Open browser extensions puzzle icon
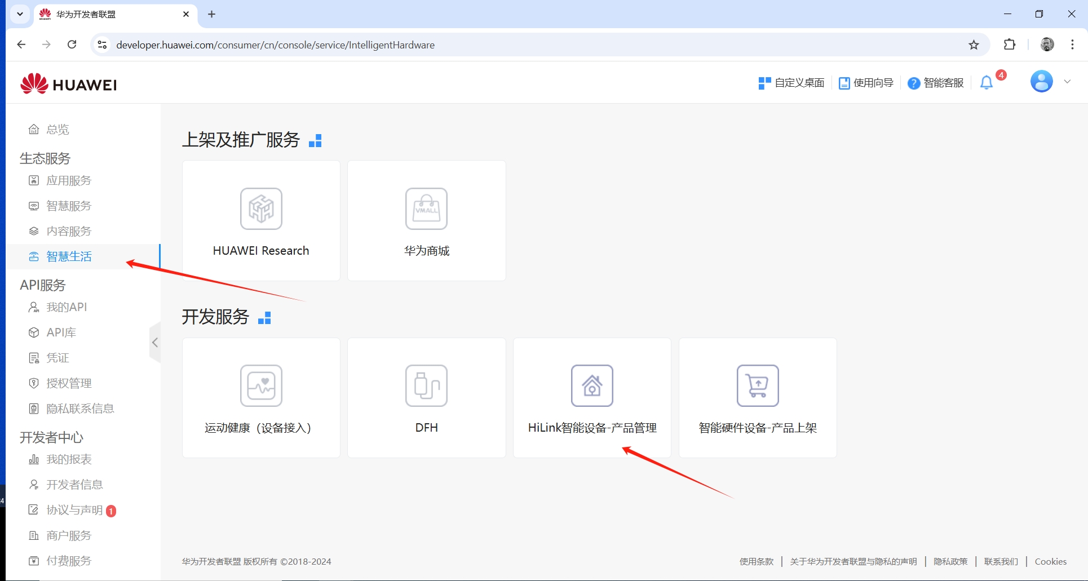This screenshot has height=581, width=1088. [1009, 45]
